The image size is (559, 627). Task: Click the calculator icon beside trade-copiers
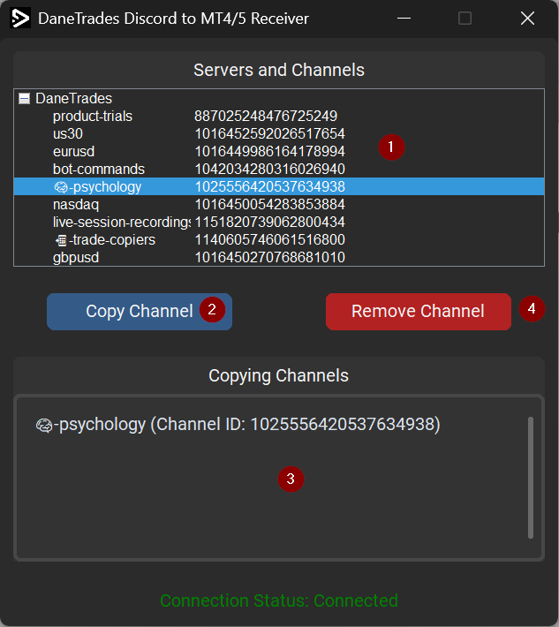tap(61, 240)
